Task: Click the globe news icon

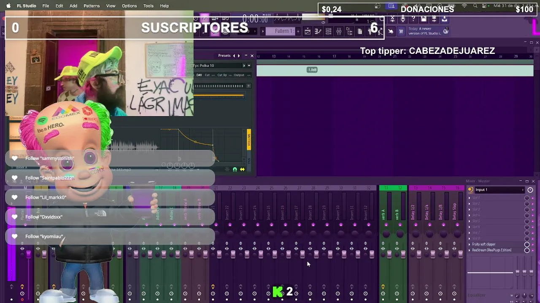Action: pyautogui.click(x=446, y=31)
